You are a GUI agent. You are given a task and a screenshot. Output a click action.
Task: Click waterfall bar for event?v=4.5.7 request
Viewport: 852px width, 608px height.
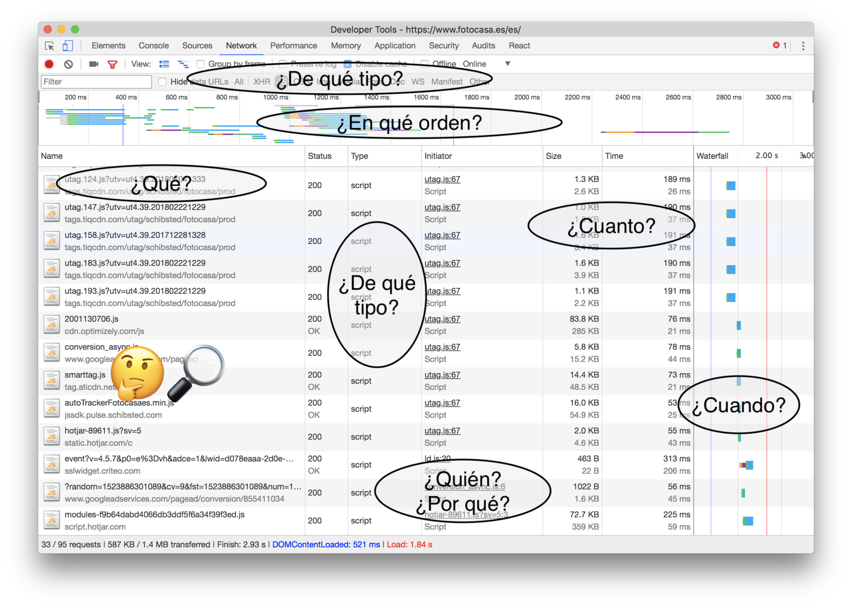tap(746, 465)
